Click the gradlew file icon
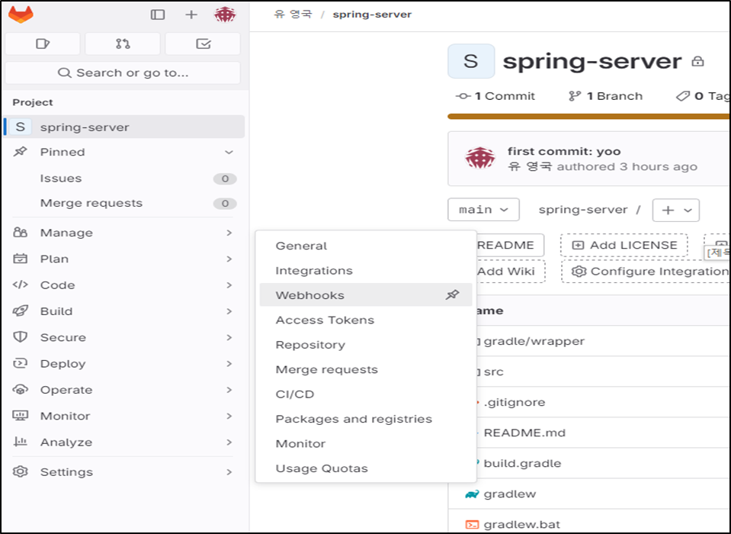The height and width of the screenshot is (534, 731). tap(472, 494)
